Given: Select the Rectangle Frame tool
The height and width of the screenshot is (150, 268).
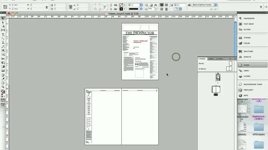Looking at the screenshot, I should click(3, 50).
